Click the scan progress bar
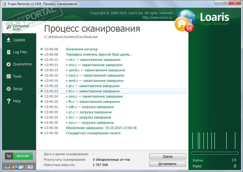This screenshot has width=243, height=172. [215, 153]
